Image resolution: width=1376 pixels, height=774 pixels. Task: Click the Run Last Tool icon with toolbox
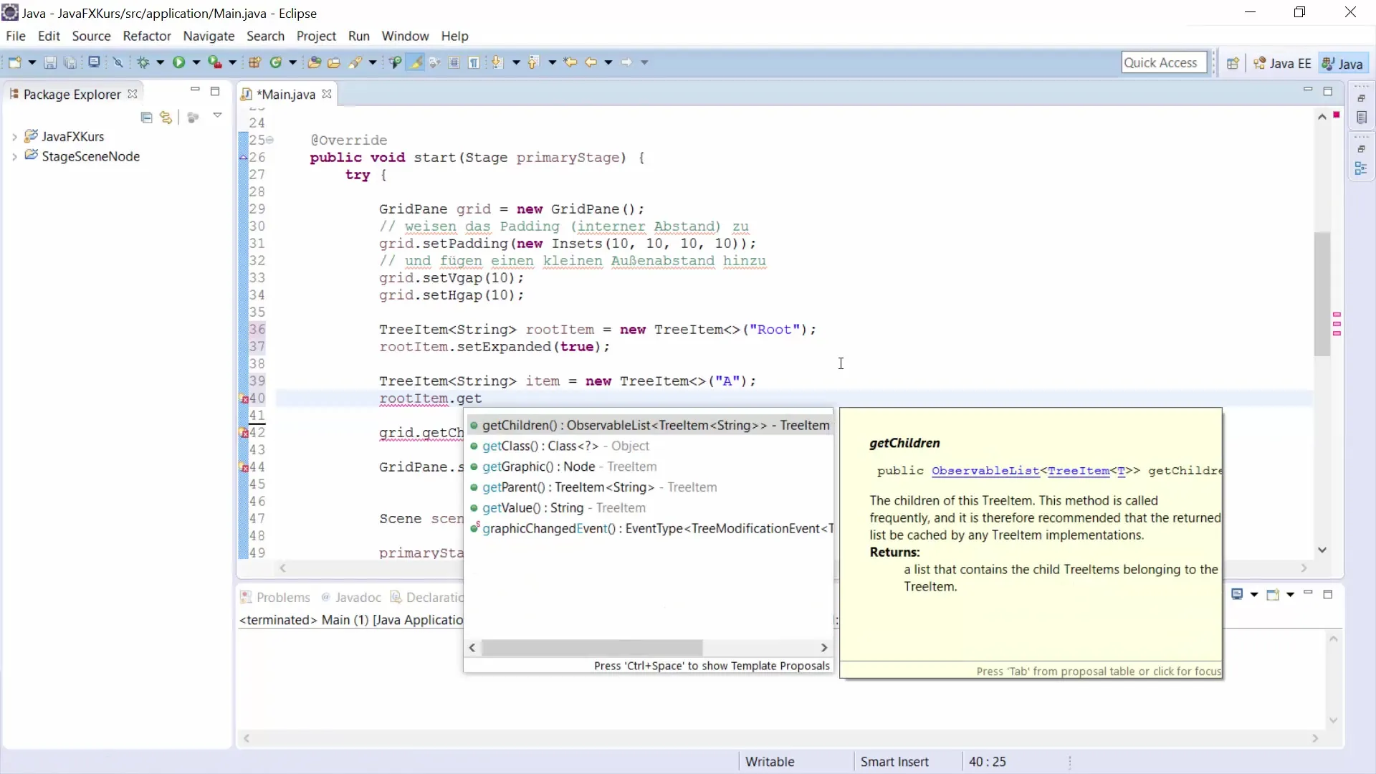tap(214, 62)
